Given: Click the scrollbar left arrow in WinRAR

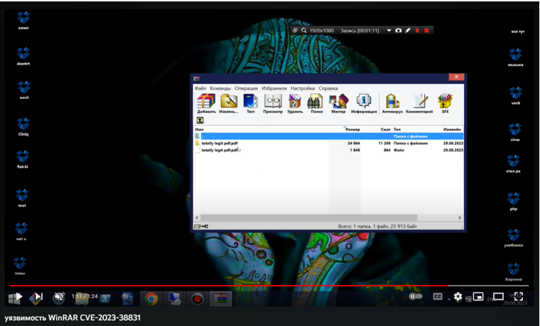Looking at the screenshot, I should click(x=197, y=218).
